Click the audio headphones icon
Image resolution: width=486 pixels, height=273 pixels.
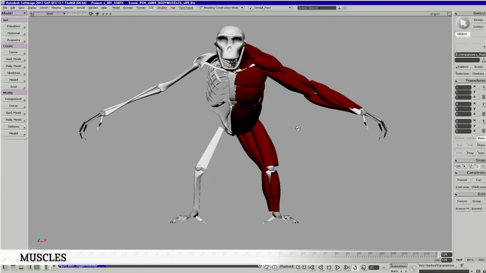(364, 268)
